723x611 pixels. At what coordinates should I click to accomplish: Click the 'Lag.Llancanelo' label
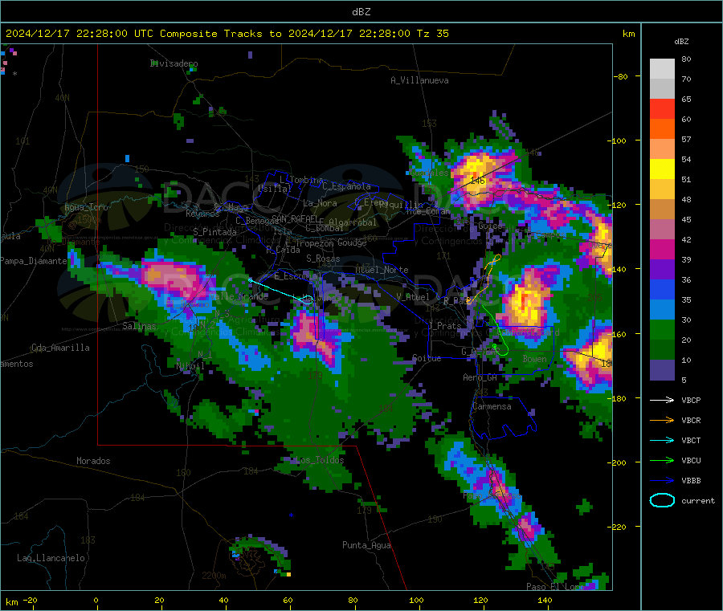pyautogui.click(x=51, y=558)
